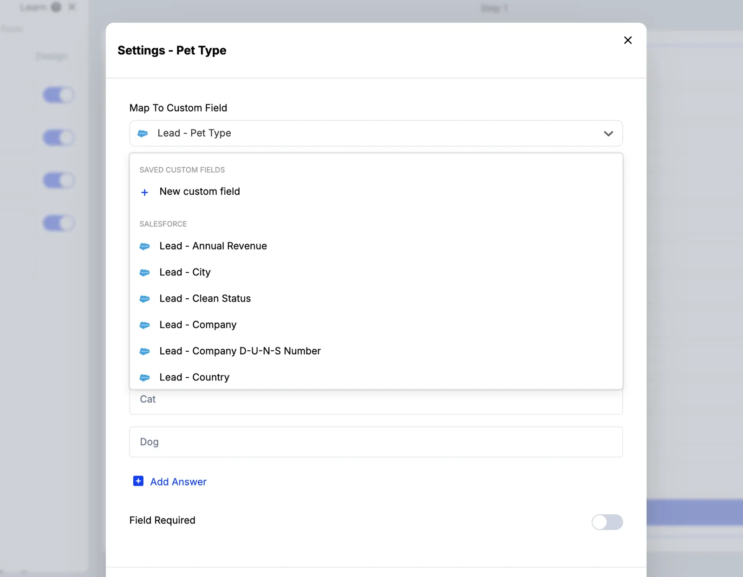
Task: Click Salesforce icon beside Lead - Company D-U-N-S Number
Action: pos(145,351)
